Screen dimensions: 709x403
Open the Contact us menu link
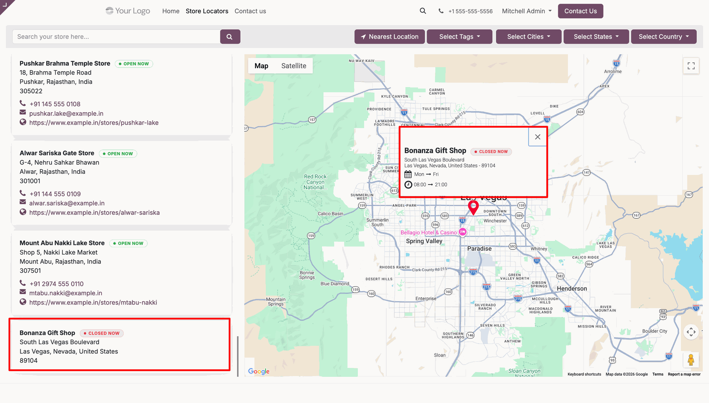pos(250,11)
